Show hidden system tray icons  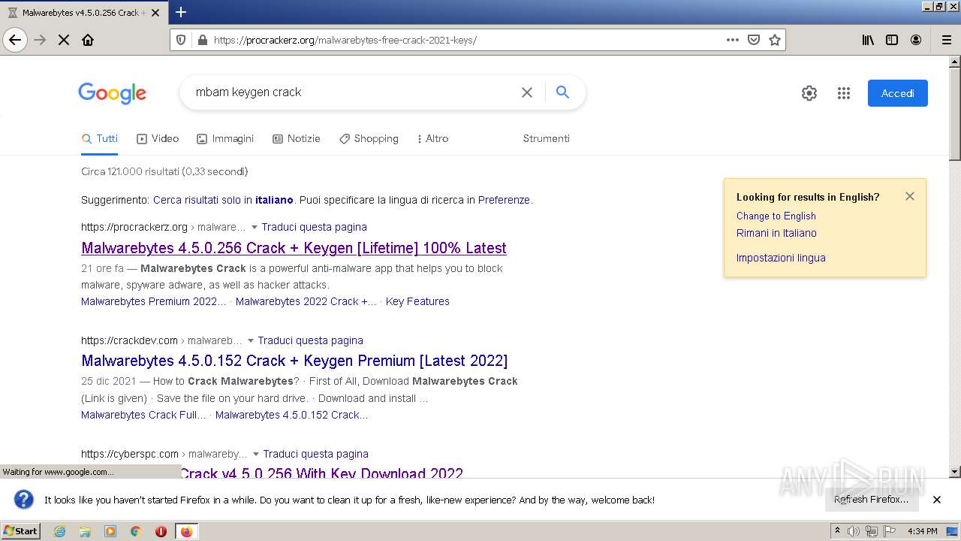(837, 531)
